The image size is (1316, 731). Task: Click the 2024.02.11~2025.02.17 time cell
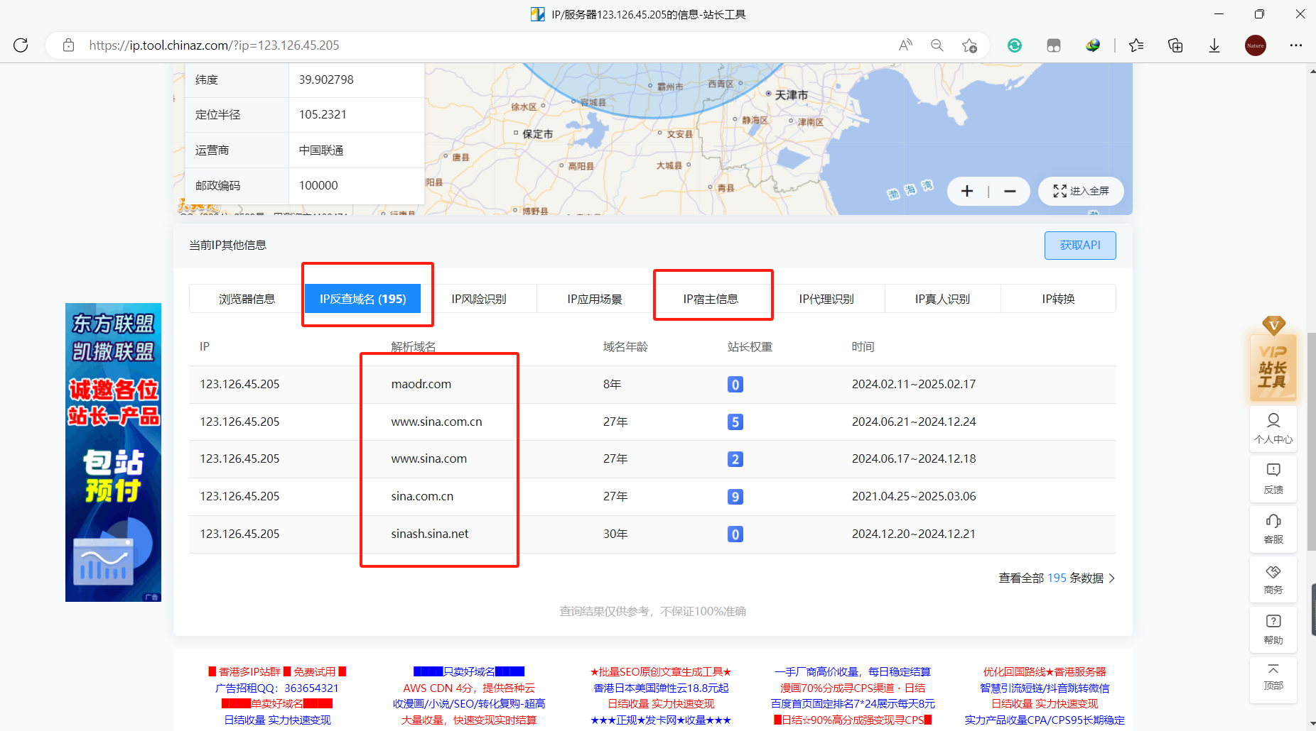tap(914, 384)
